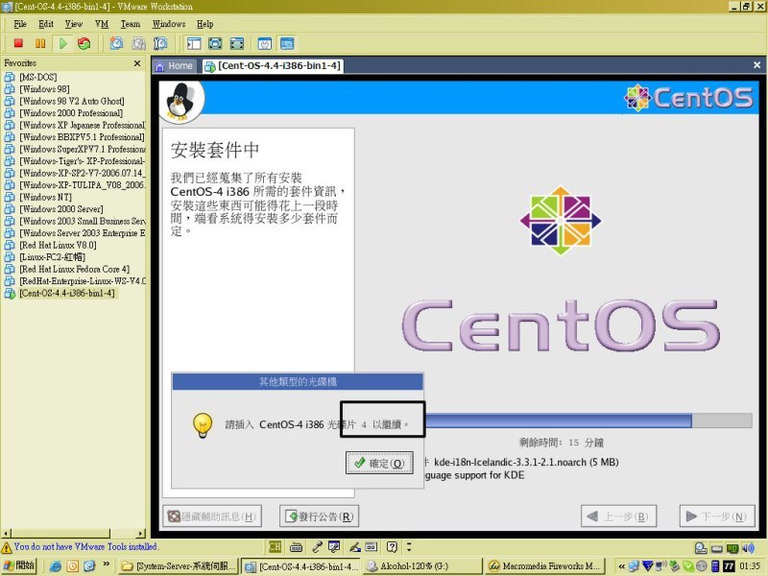Open the Edit menu
This screenshot has width=768, height=576.
(x=45, y=23)
